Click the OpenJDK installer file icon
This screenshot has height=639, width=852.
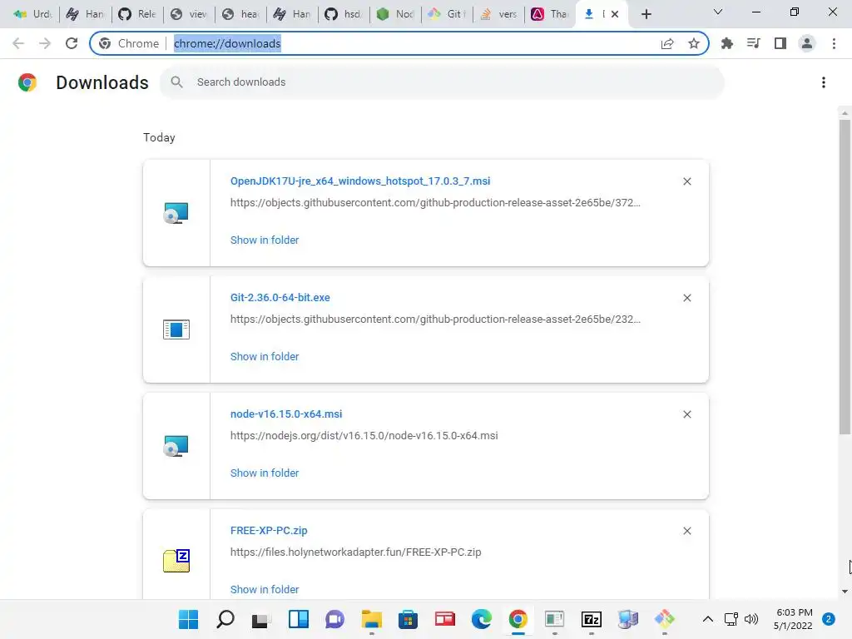point(176,213)
